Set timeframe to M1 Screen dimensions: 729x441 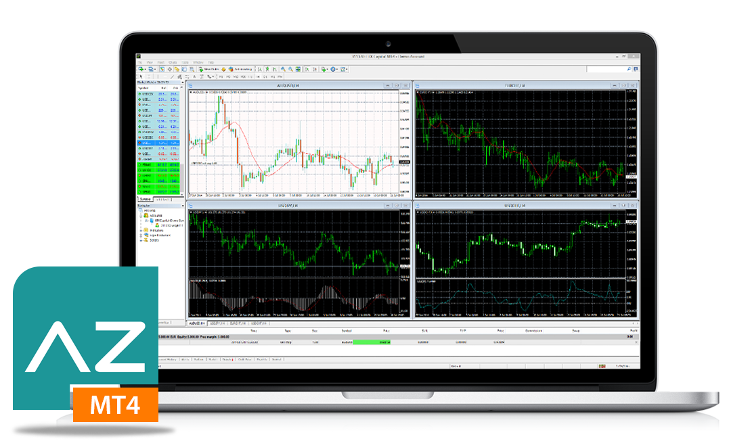221,76
